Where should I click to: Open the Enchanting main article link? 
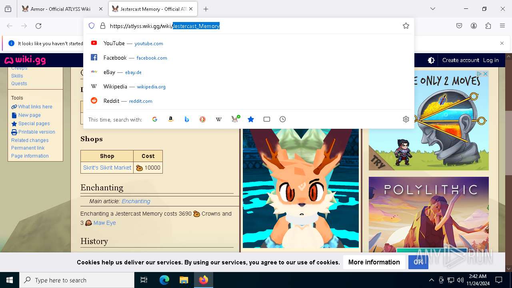point(136,201)
